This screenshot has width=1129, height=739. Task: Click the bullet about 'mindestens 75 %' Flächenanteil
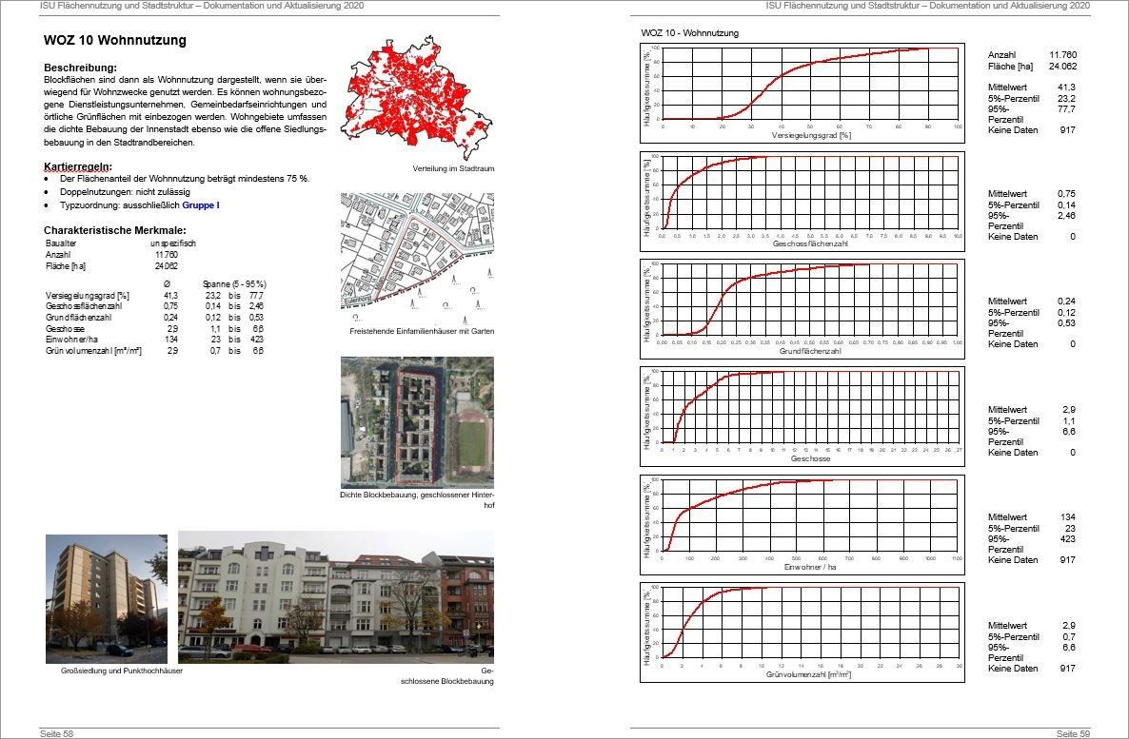click(x=185, y=179)
